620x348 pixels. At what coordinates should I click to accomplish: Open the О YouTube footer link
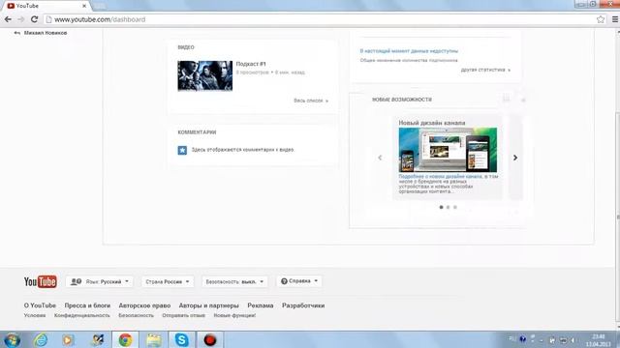click(x=40, y=305)
